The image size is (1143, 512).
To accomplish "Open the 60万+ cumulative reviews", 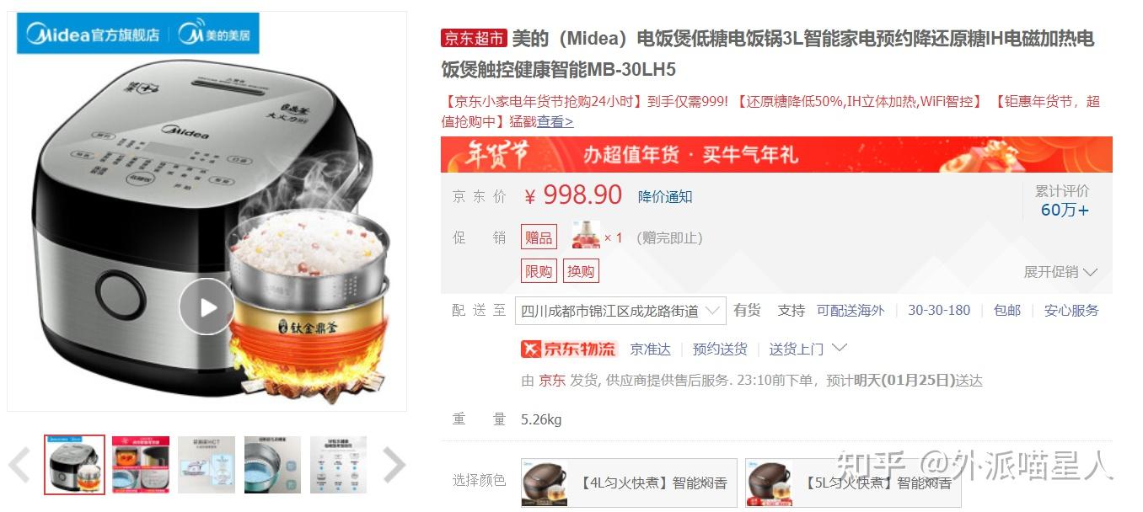I will point(1065,210).
